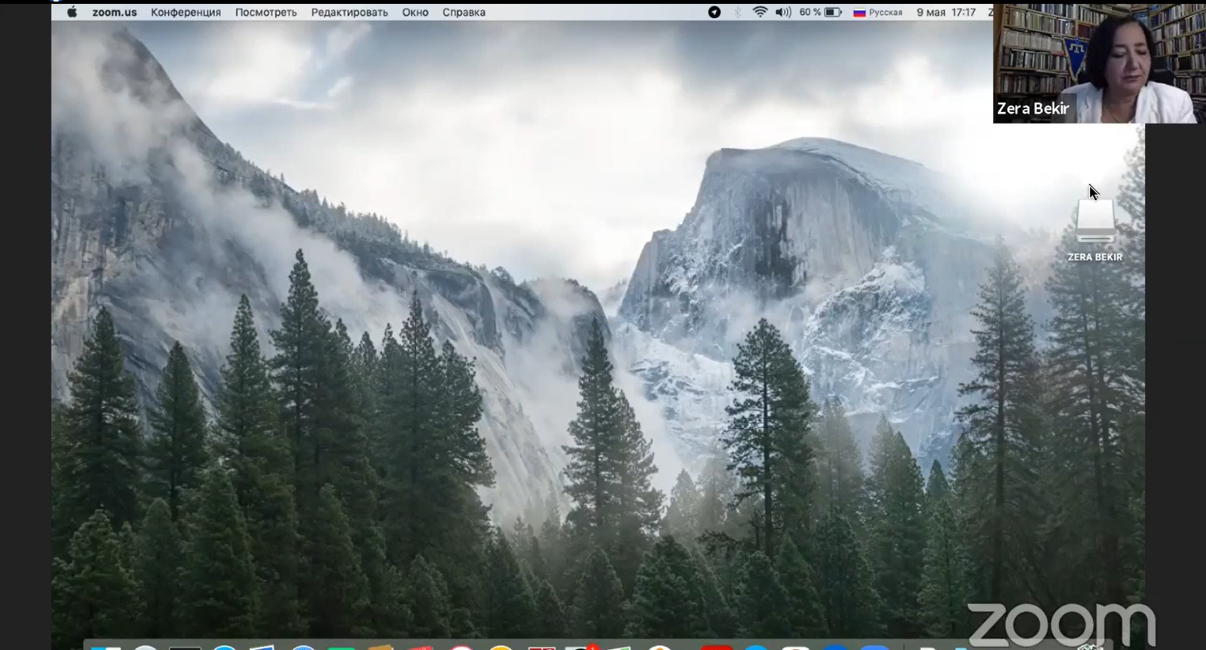1206x650 pixels.
Task: Click the battery status icon
Action: 833,12
